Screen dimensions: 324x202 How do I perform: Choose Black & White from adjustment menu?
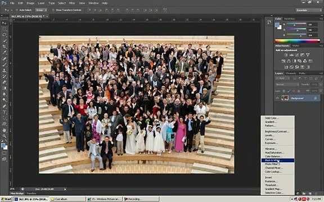[278, 160]
